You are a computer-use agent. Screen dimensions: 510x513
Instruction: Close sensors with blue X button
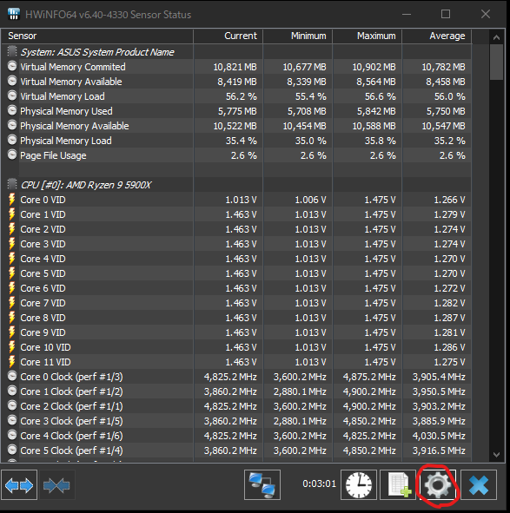[x=479, y=484]
